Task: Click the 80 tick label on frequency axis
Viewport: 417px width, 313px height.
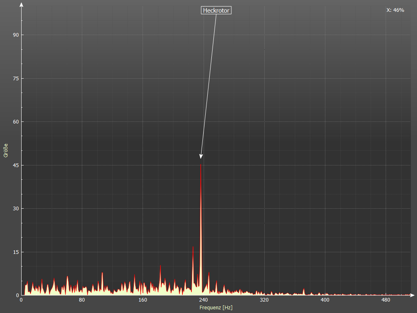Action: (82, 300)
